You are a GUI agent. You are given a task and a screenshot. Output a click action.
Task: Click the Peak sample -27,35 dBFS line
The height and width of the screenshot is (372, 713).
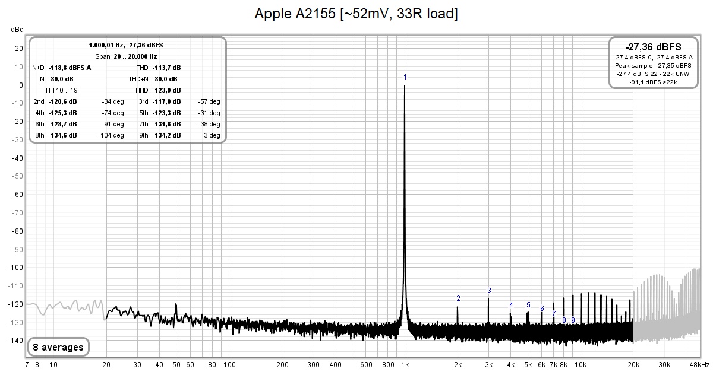click(653, 65)
